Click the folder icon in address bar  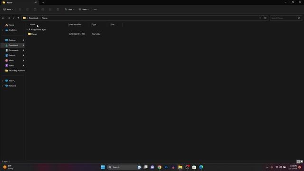24,18
